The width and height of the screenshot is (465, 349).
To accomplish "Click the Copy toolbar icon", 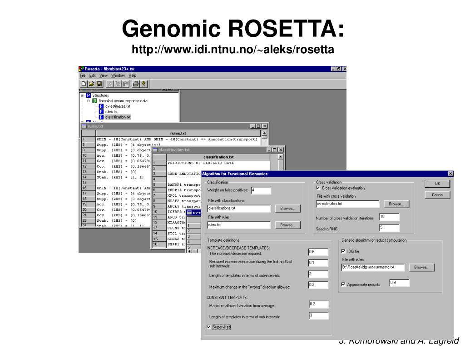I will click(x=118, y=84).
